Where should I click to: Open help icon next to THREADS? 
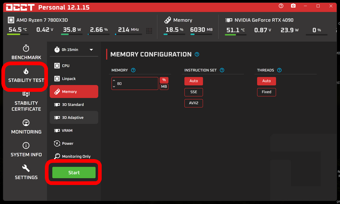(x=279, y=70)
